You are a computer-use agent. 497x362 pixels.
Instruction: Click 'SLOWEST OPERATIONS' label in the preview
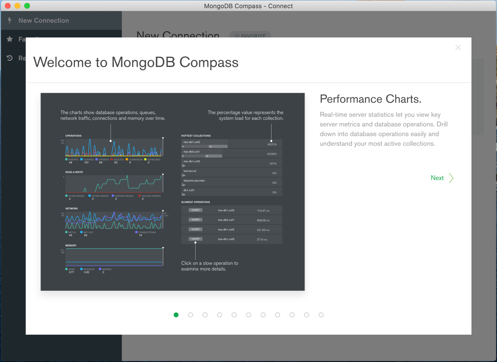point(195,202)
